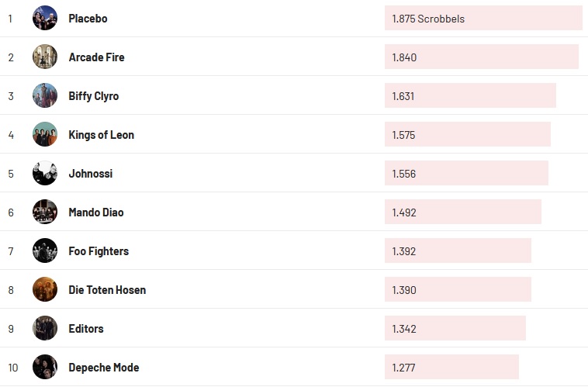
Task: Open the Placebo artist link
Action: pos(88,18)
